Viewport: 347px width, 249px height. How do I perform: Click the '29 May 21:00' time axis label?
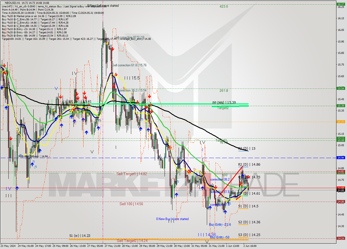(x=165, y=246)
